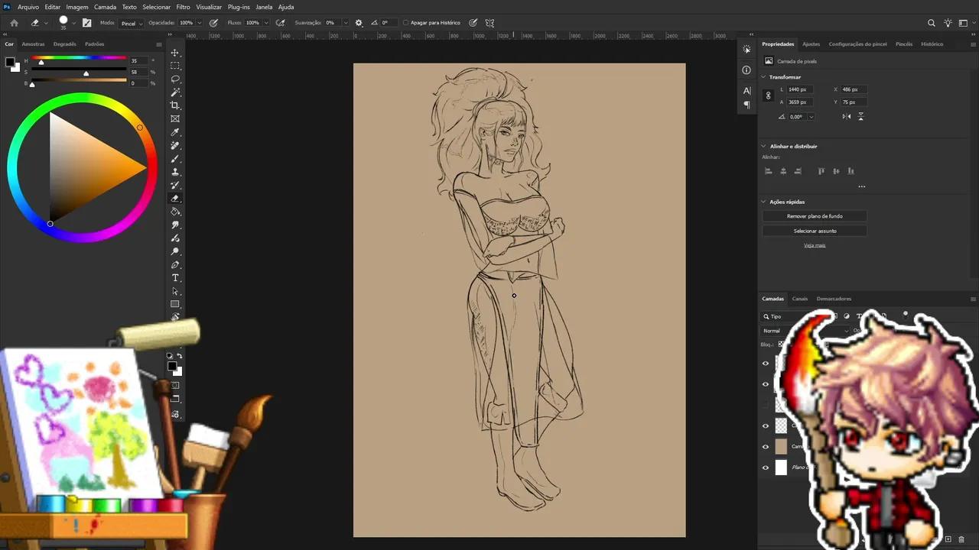Select the Pen tool
The image size is (979, 550).
pos(175,265)
